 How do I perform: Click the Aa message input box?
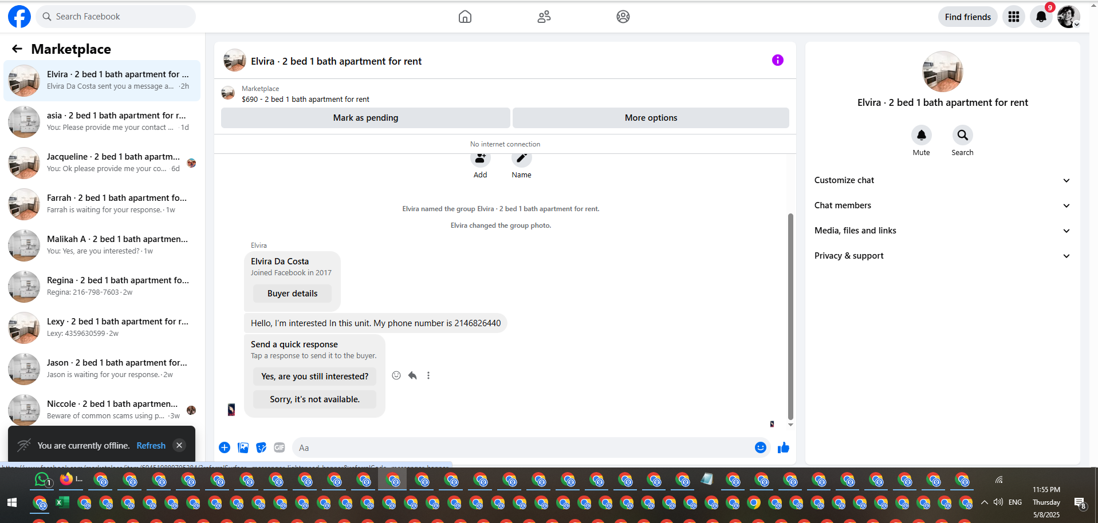(524, 448)
